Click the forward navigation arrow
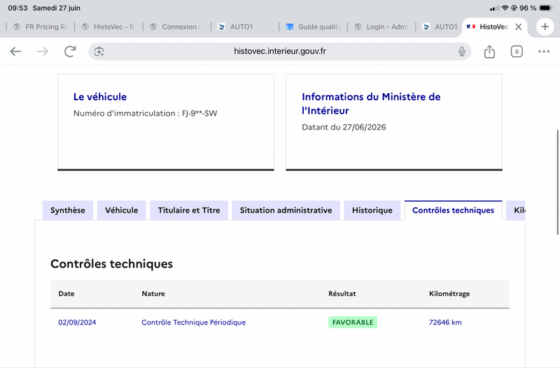 coord(43,51)
